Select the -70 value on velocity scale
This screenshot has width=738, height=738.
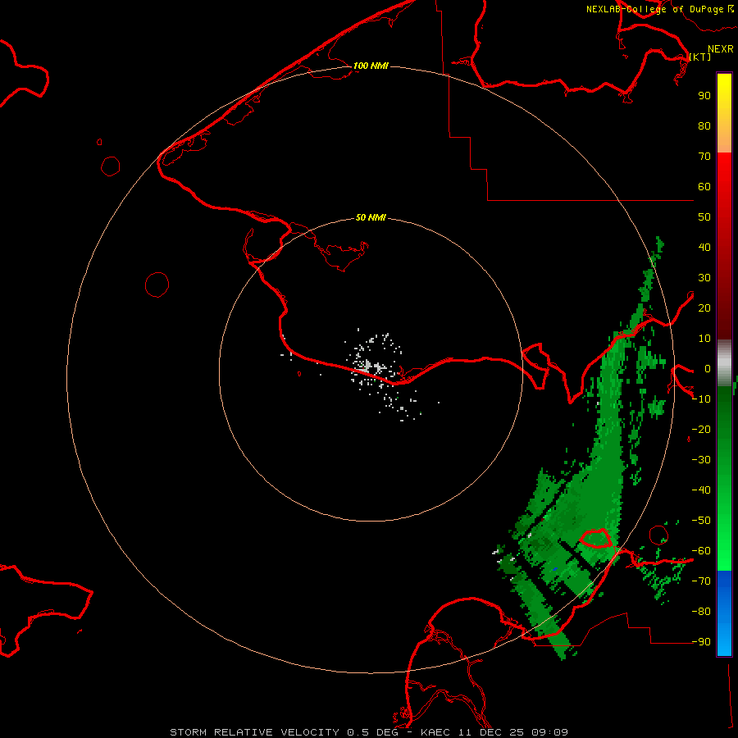[x=701, y=581]
